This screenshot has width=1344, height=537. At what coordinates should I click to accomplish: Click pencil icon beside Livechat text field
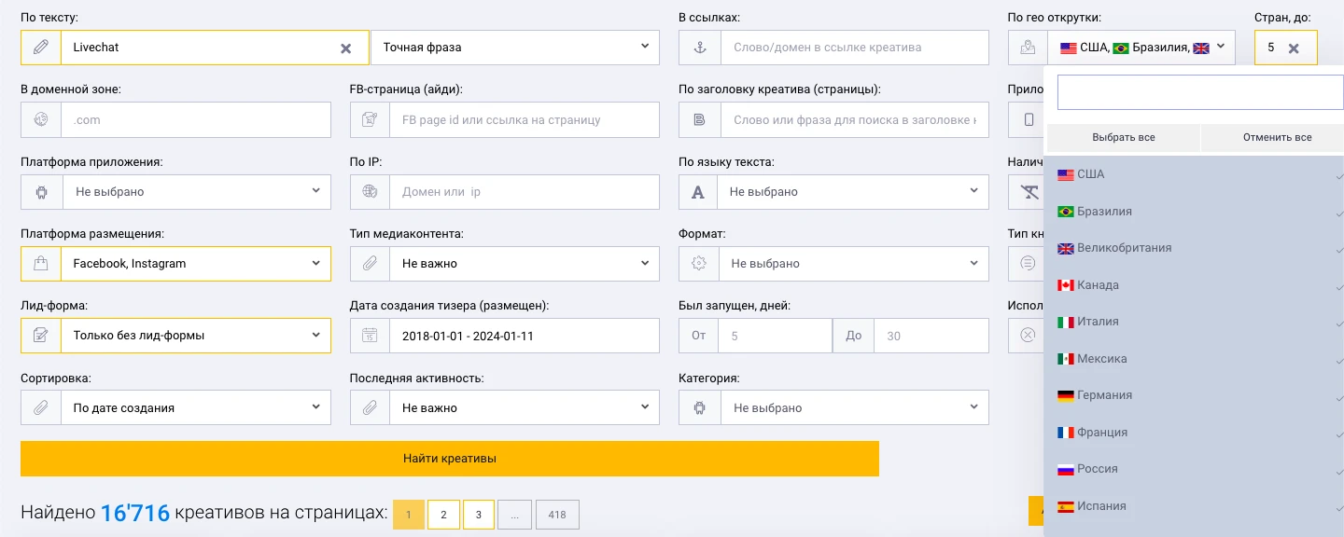(41, 48)
